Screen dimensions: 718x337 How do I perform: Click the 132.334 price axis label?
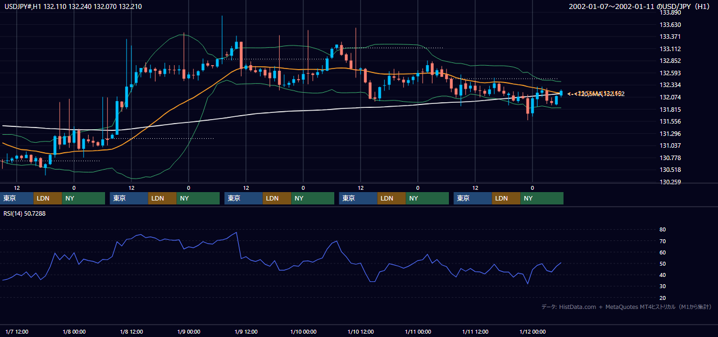click(x=670, y=85)
